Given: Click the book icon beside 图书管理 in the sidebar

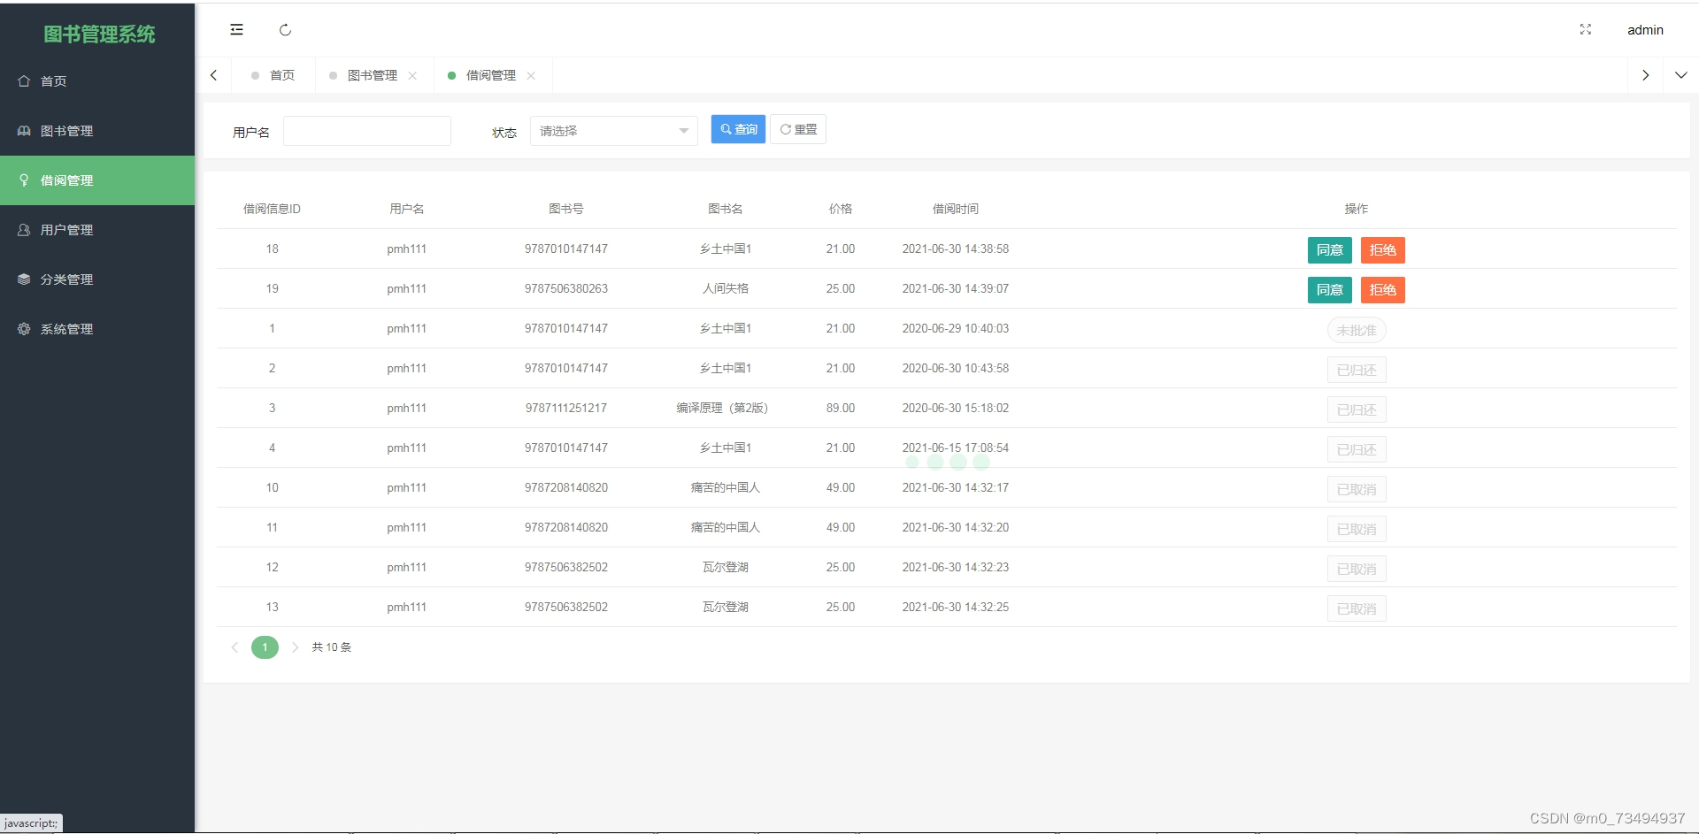Looking at the screenshot, I should (24, 130).
